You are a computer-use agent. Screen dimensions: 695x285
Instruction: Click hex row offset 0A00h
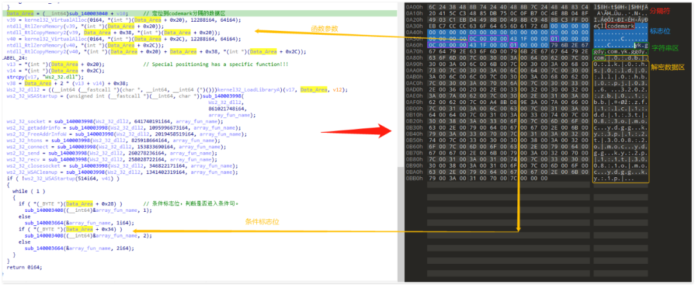[x=413, y=8]
